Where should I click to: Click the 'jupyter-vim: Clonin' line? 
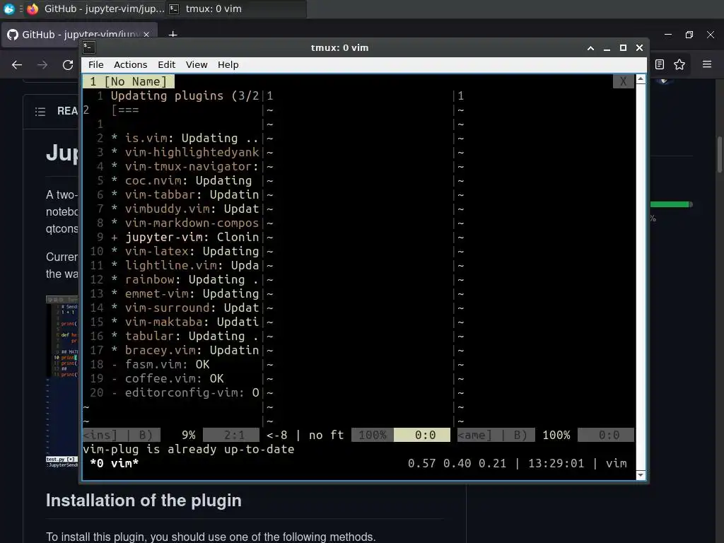click(185, 238)
